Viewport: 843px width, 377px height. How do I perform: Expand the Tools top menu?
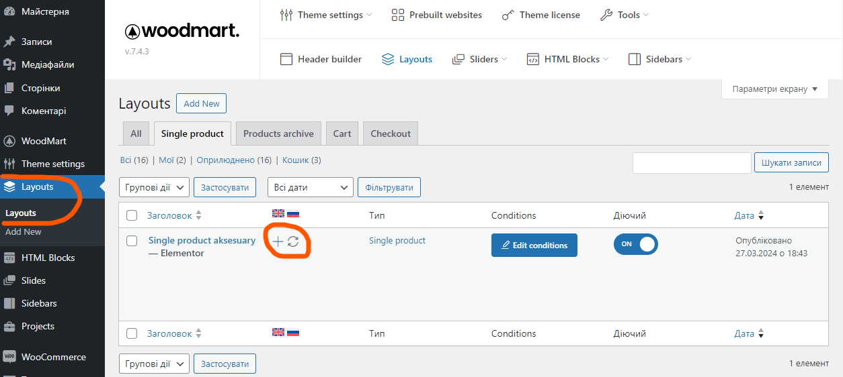[x=625, y=15]
